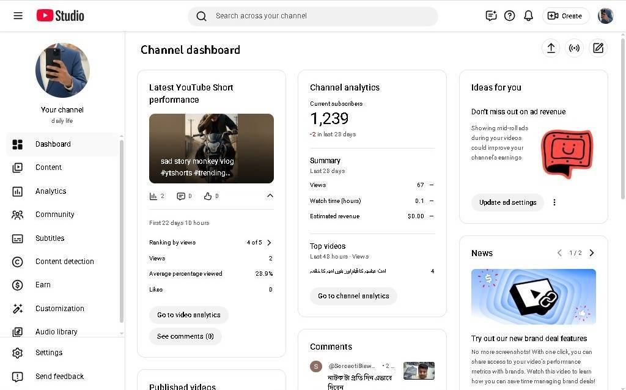Image resolution: width=626 pixels, height=390 pixels.
Task: Go to next News item
Action: tap(591, 253)
